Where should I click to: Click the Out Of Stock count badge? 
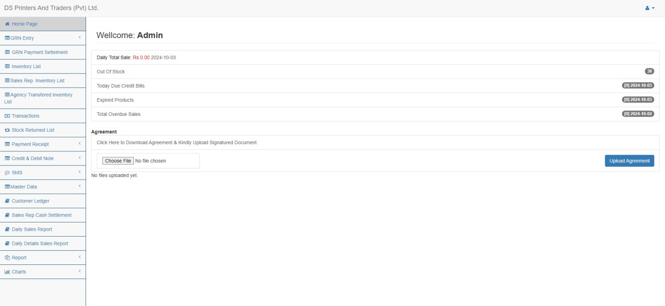[649, 71]
